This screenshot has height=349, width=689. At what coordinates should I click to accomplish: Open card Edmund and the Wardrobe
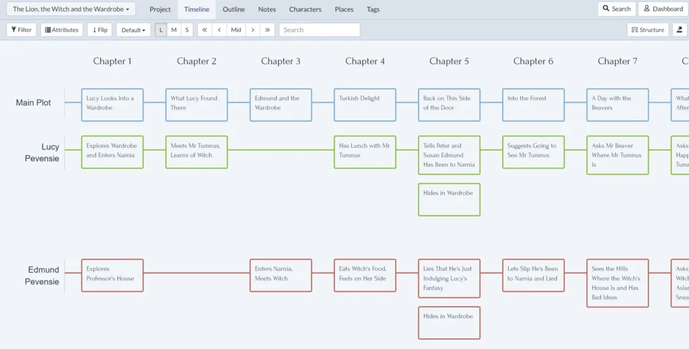click(x=281, y=105)
